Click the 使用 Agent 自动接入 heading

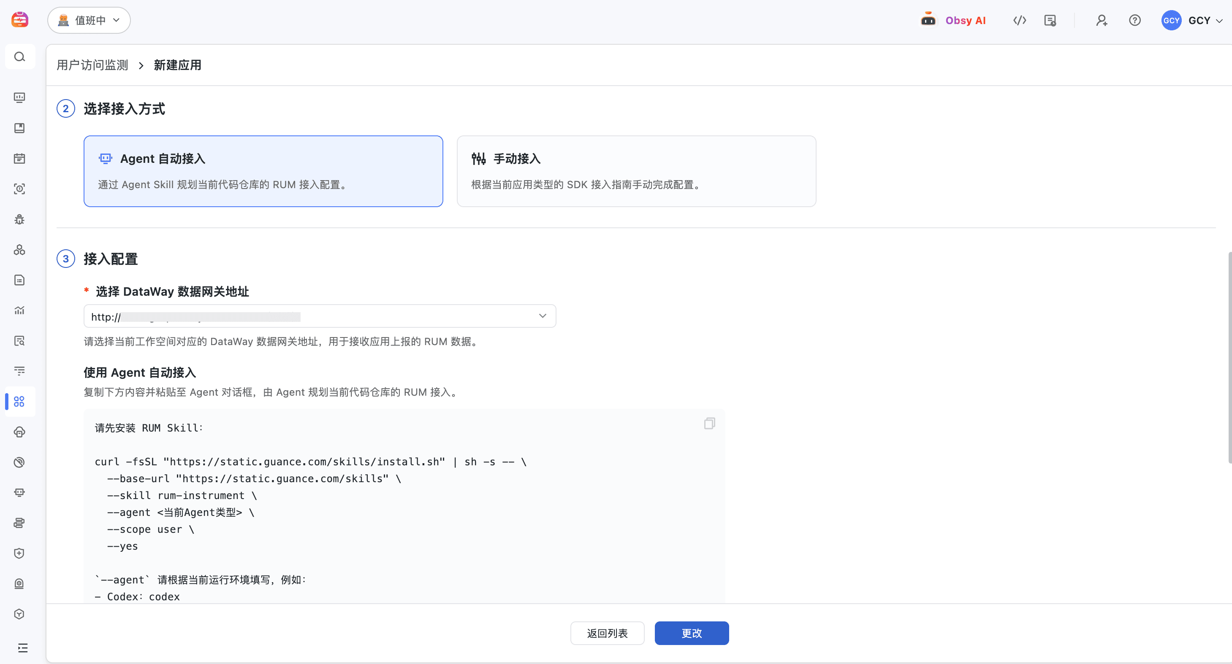point(140,372)
